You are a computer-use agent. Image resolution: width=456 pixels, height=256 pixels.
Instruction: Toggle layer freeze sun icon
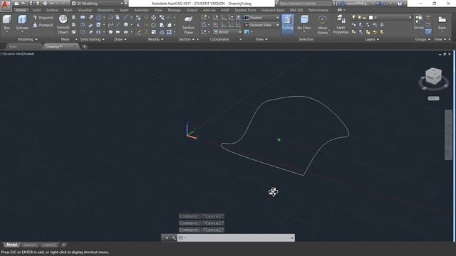tap(359, 17)
